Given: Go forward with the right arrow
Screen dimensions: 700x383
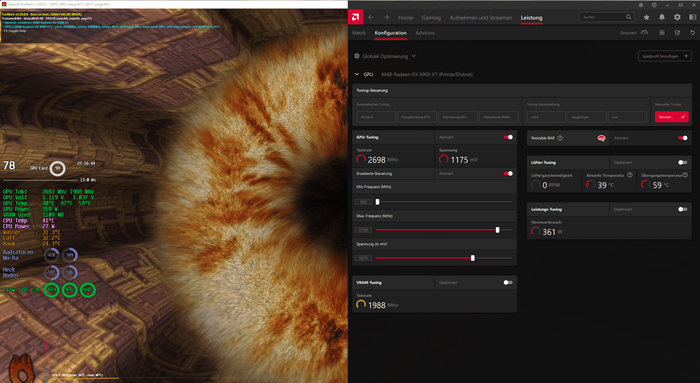Looking at the screenshot, I should (x=386, y=17).
